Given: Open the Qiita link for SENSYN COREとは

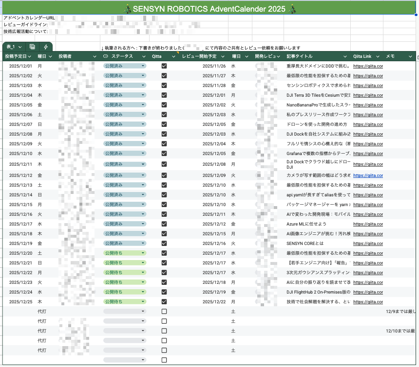Looking at the screenshot, I should click(368, 244).
